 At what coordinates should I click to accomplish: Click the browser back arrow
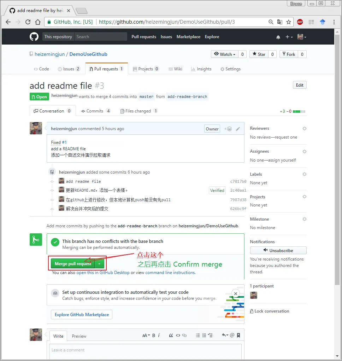(8, 22)
